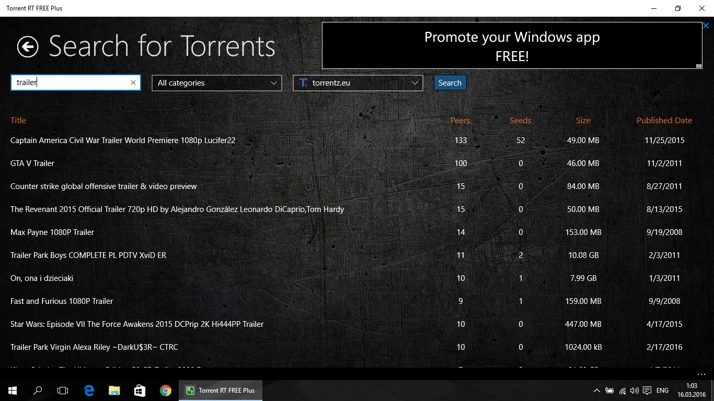Switch to Torrent RT FREE Plus taskbar button
Image resolution: width=714 pixels, height=401 pixels.
point(221,390)
